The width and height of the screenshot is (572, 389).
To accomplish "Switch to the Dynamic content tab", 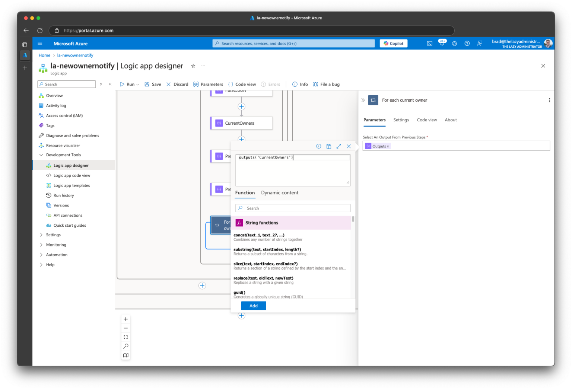I will click(x=280, y=193).
